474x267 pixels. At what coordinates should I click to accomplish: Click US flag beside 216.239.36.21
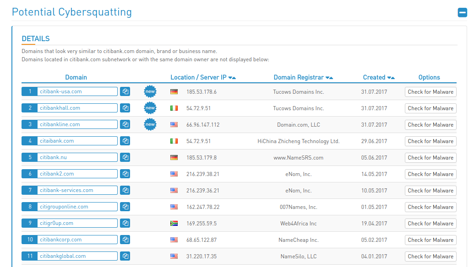(174, 190)
